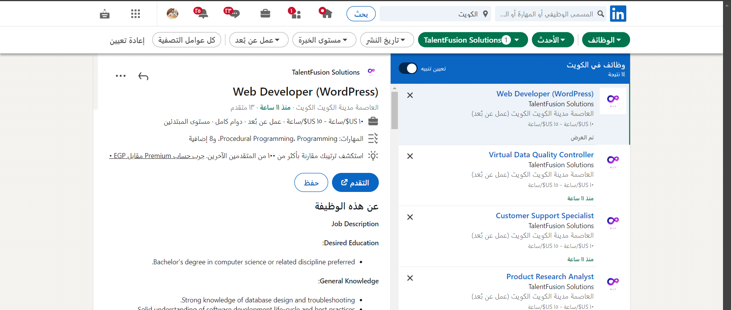
Task: Click the location pin icon
Action: point(485,14)
